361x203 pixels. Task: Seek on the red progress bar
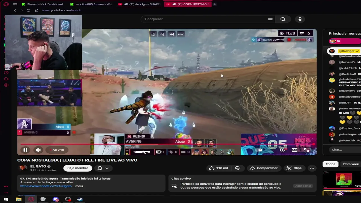pos(167,144)
